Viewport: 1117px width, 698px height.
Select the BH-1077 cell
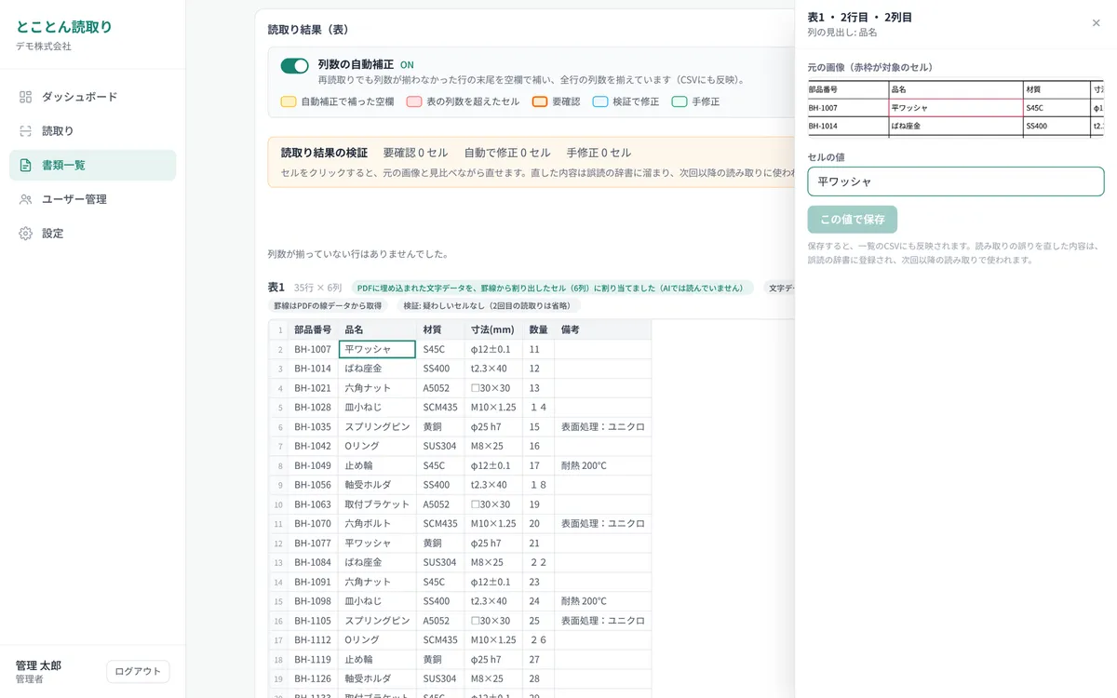pos(314,544)
